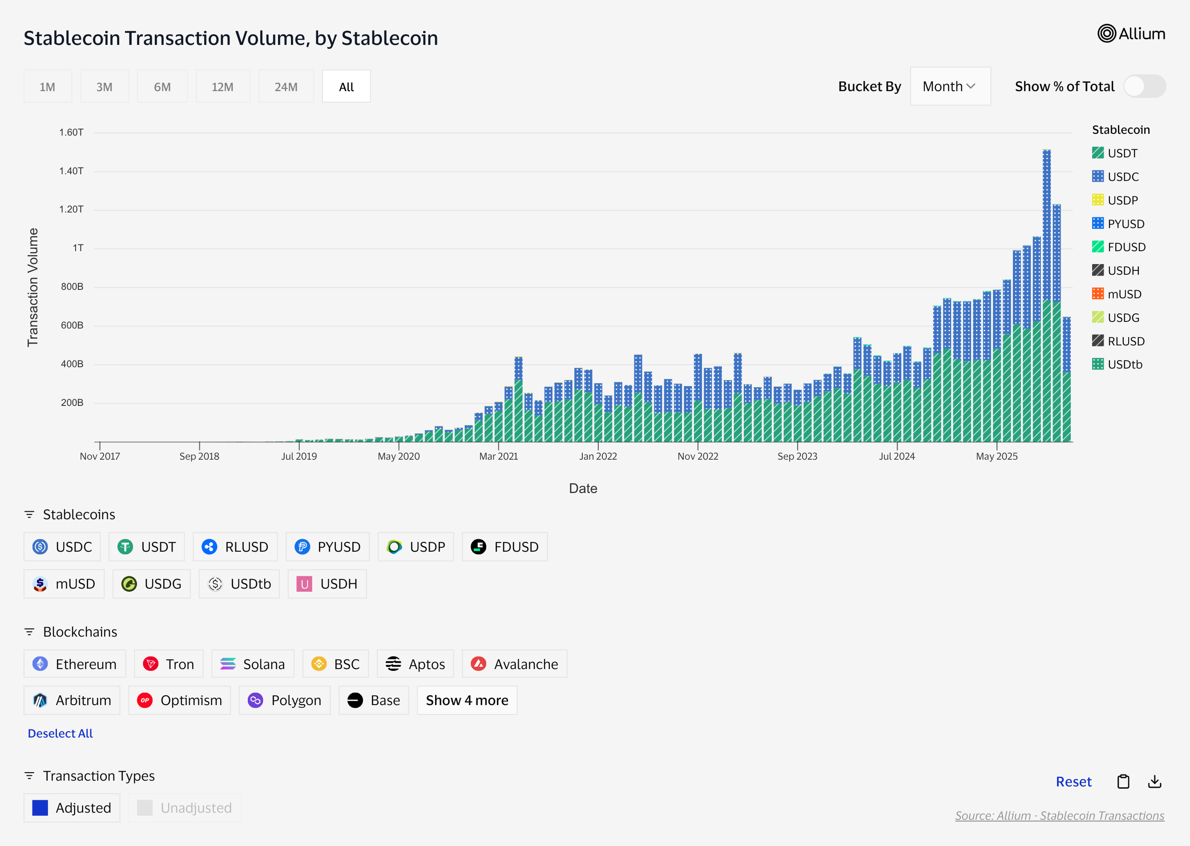Viewport: 1190px width, 846px height.
Task: Click the Allium logo
Action: click(x=1130, y=34)
